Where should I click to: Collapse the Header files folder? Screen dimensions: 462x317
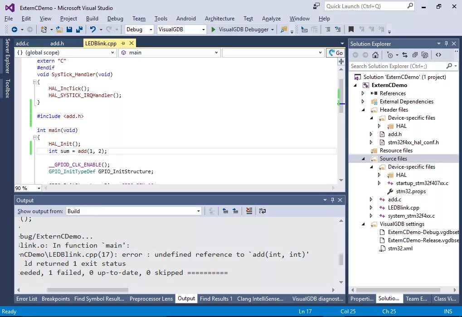pyautogui.click(x=363, y=110)
